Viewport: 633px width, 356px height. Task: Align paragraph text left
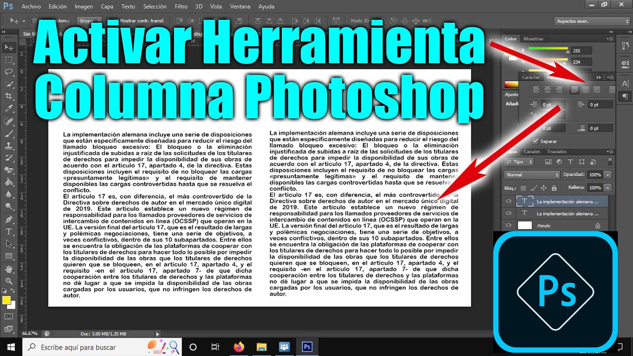tap(537, 89)
